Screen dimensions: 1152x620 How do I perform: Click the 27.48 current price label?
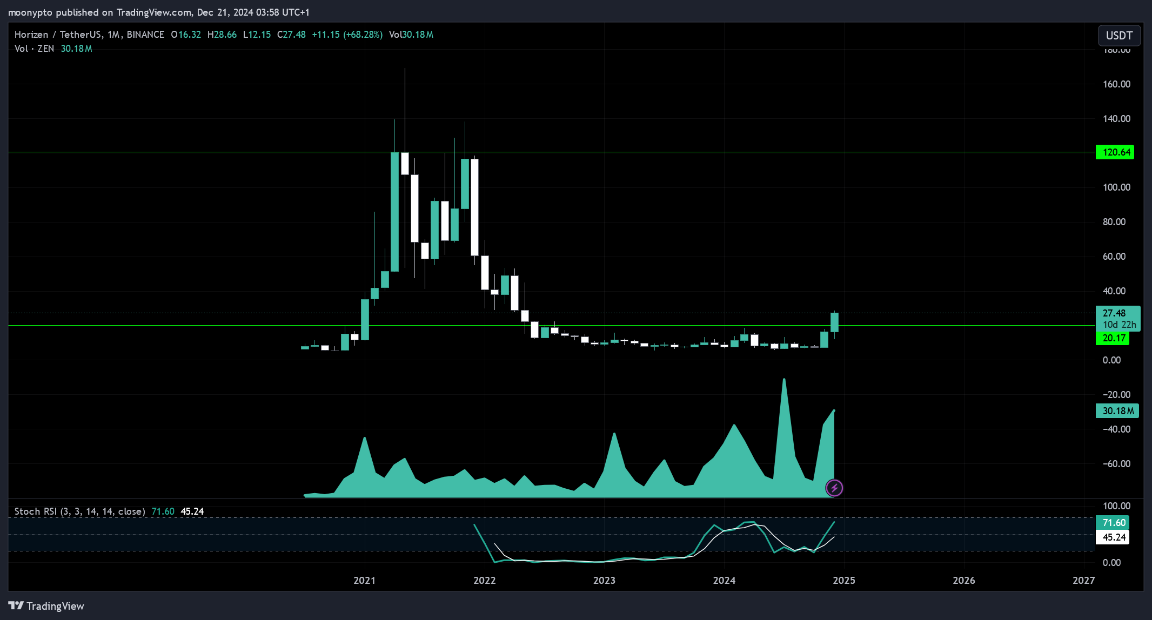point(1114,313)
